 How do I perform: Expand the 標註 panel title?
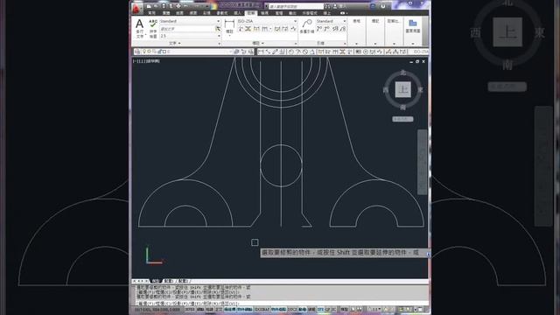click(258, 43)
